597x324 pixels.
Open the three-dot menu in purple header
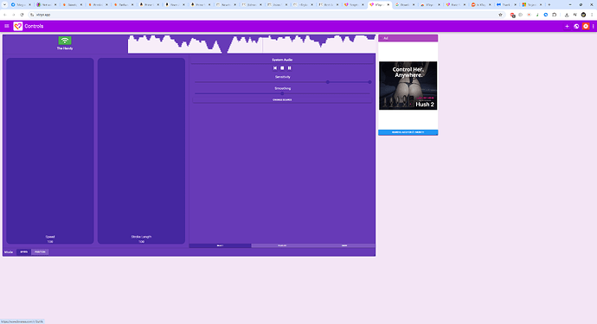coord(594,26)
